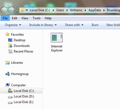Click the New folder button
The height and width of the screenshot is (109, 120).
coord(113,25)
